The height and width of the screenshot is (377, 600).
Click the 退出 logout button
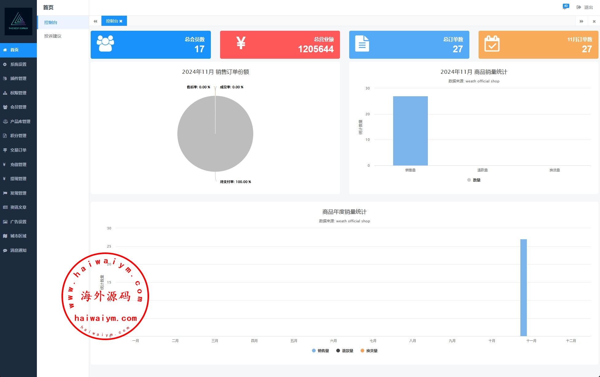click(585, 7)
